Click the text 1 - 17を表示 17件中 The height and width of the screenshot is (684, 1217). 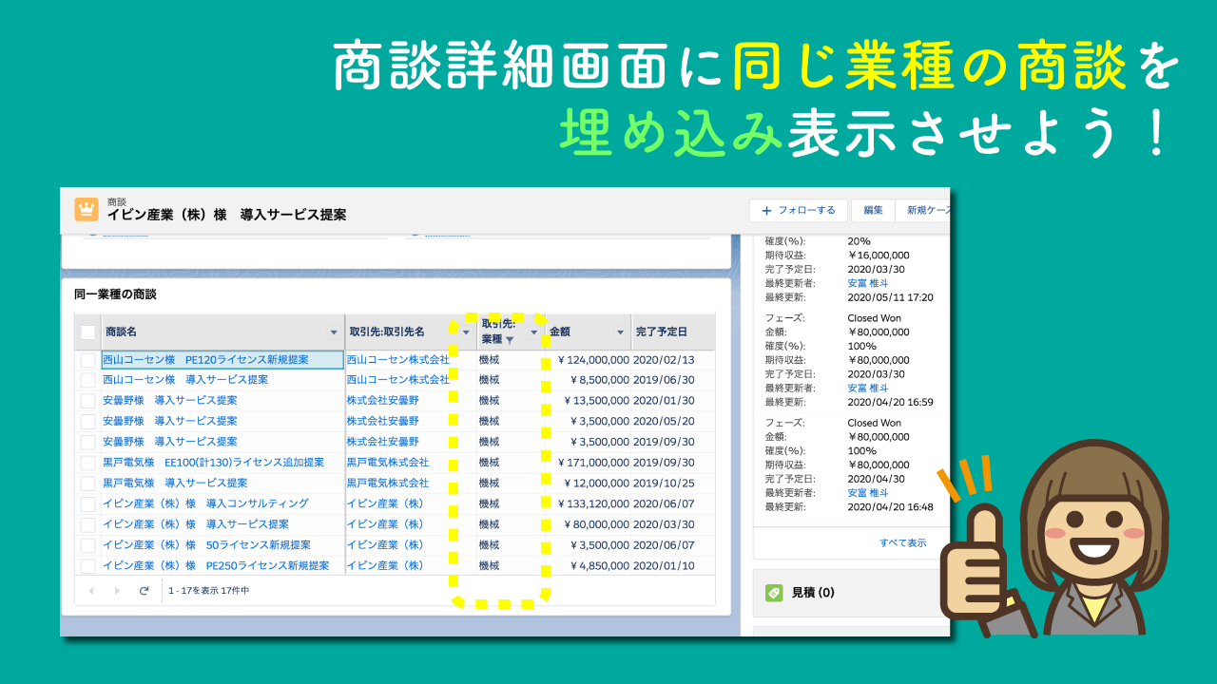pyautogui.click(x=209, y=591)
